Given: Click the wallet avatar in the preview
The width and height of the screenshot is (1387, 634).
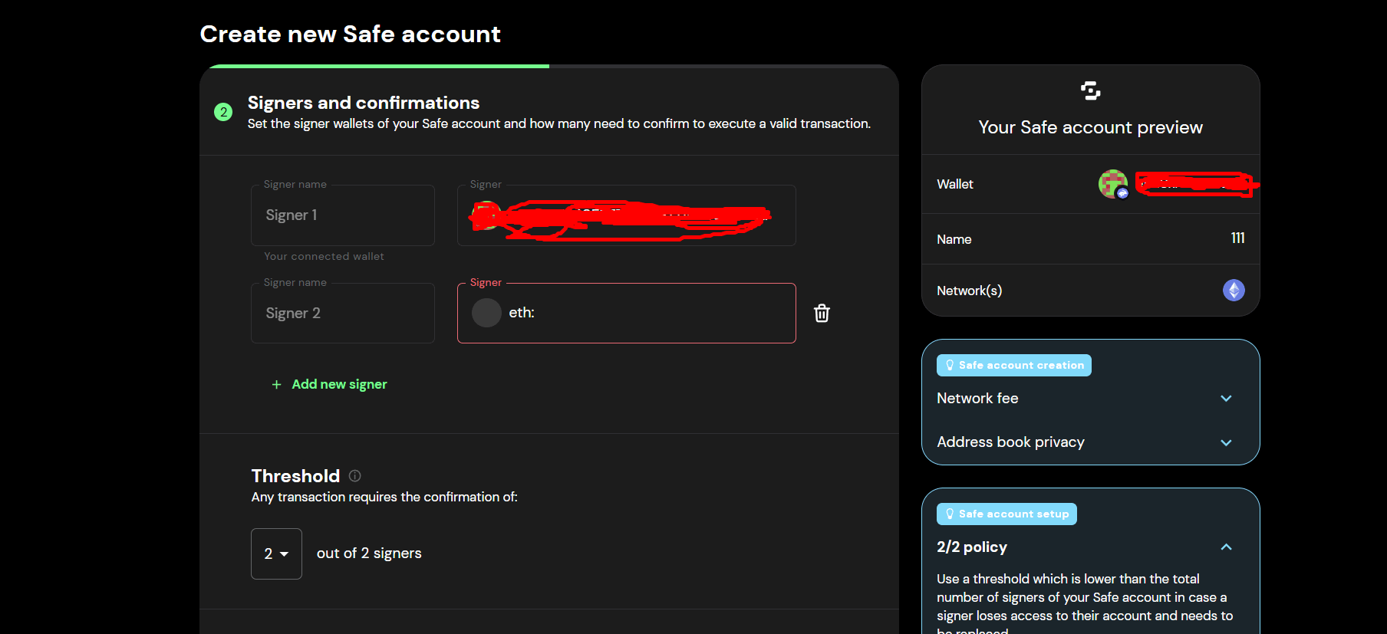Looking at the screenshot, I should 1113,184.
